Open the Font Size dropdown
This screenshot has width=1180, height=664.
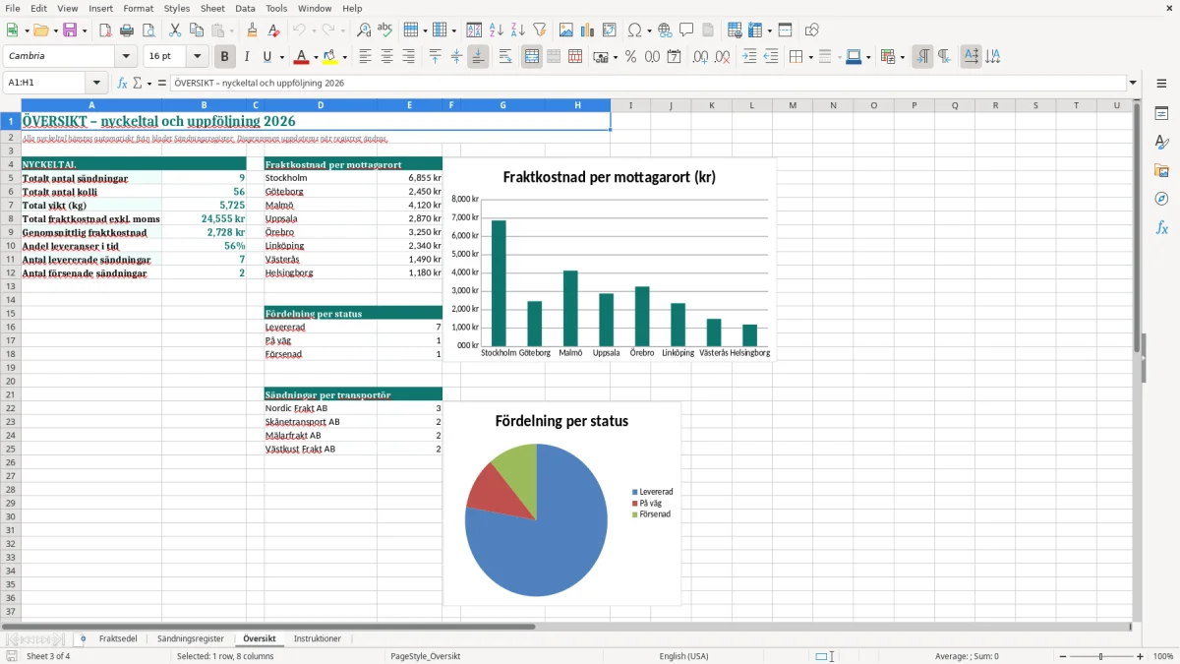tap(198, 57)
